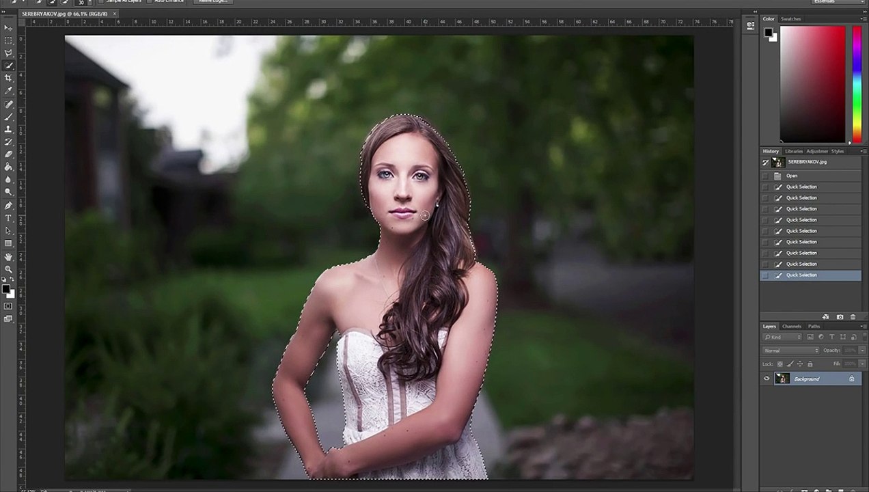Click the Change Screen Mode icon
Image resolution: width=869 pixels, height=492 pixels.
pyautogui.click(x=8, y=319)
